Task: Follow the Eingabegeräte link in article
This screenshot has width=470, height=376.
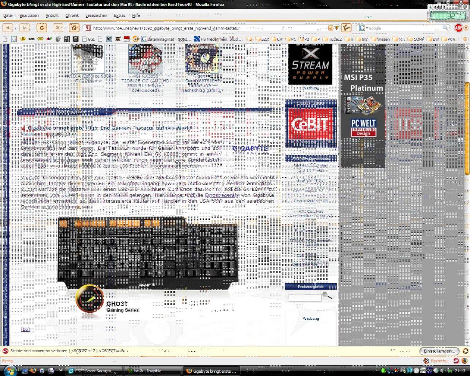Action: [x=222, y=195]
